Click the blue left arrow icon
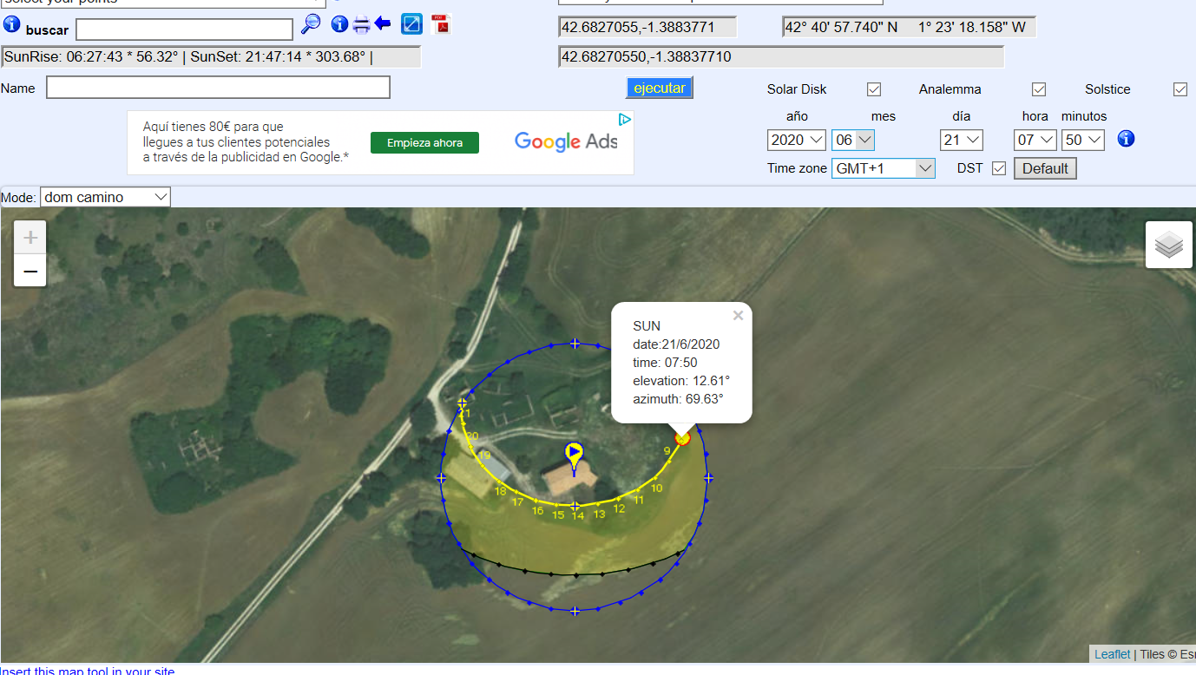Image resolution: width=1196 pixels, height=675 pixels. tap(383, 23)
